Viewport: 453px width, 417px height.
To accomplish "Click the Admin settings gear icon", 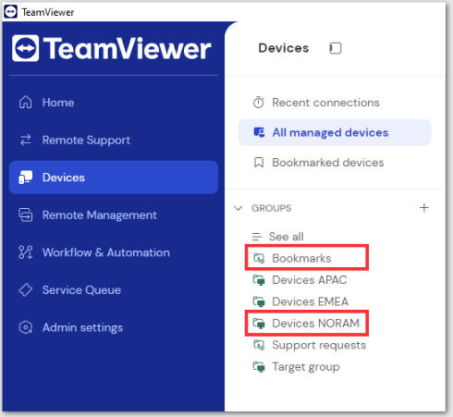I will pyautogui.click(x=25, y=327).
